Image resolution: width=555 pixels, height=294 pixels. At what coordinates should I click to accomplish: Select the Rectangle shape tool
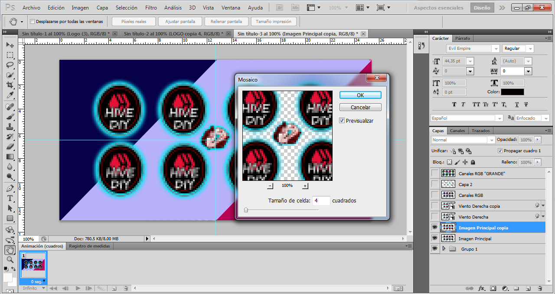(10, 218)
